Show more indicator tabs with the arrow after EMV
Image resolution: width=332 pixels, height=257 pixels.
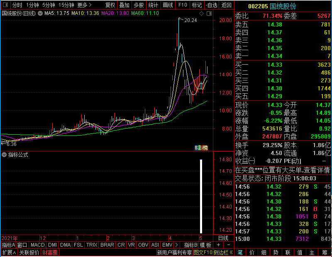[177, 245]
